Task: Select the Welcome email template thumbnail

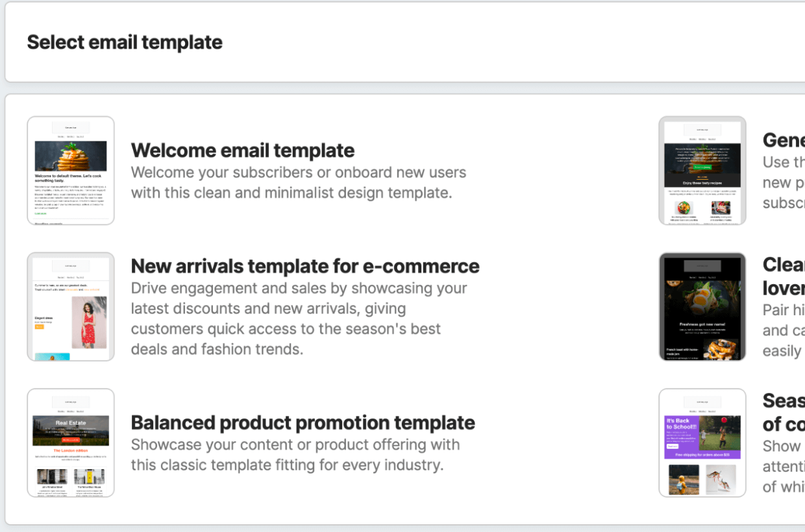Action: click(x=71, y=171)
